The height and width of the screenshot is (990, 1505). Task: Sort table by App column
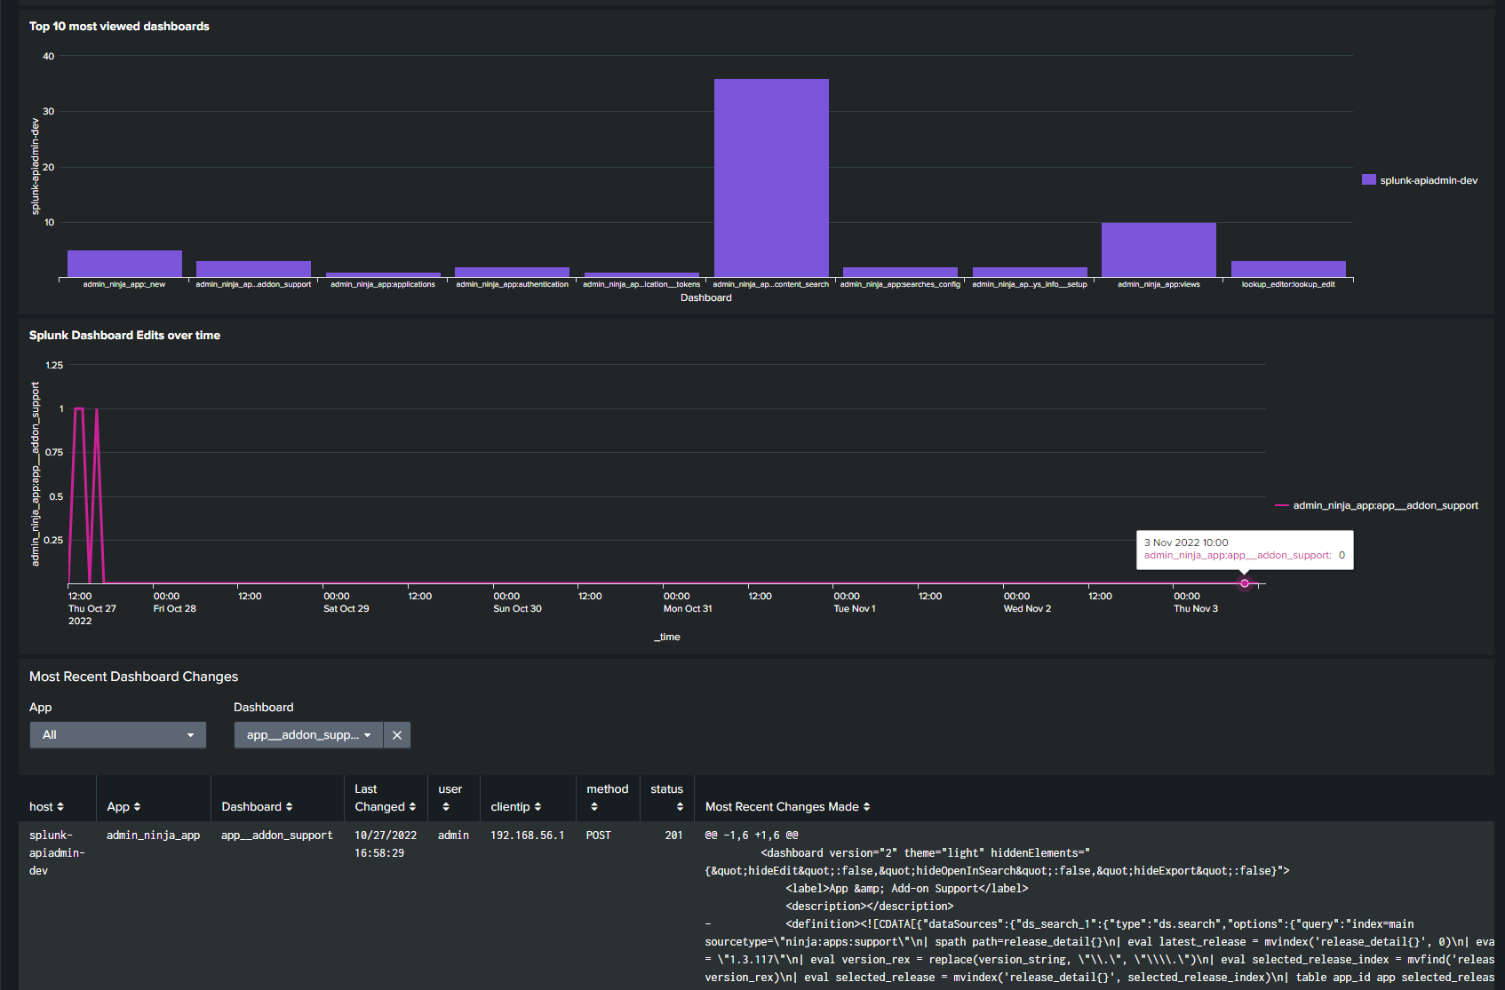(x=123, y=806)
